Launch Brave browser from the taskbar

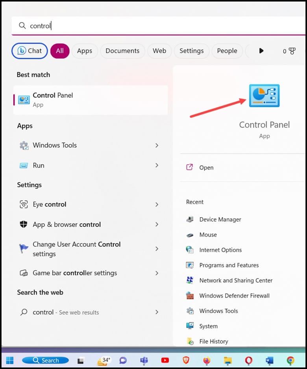186,360
